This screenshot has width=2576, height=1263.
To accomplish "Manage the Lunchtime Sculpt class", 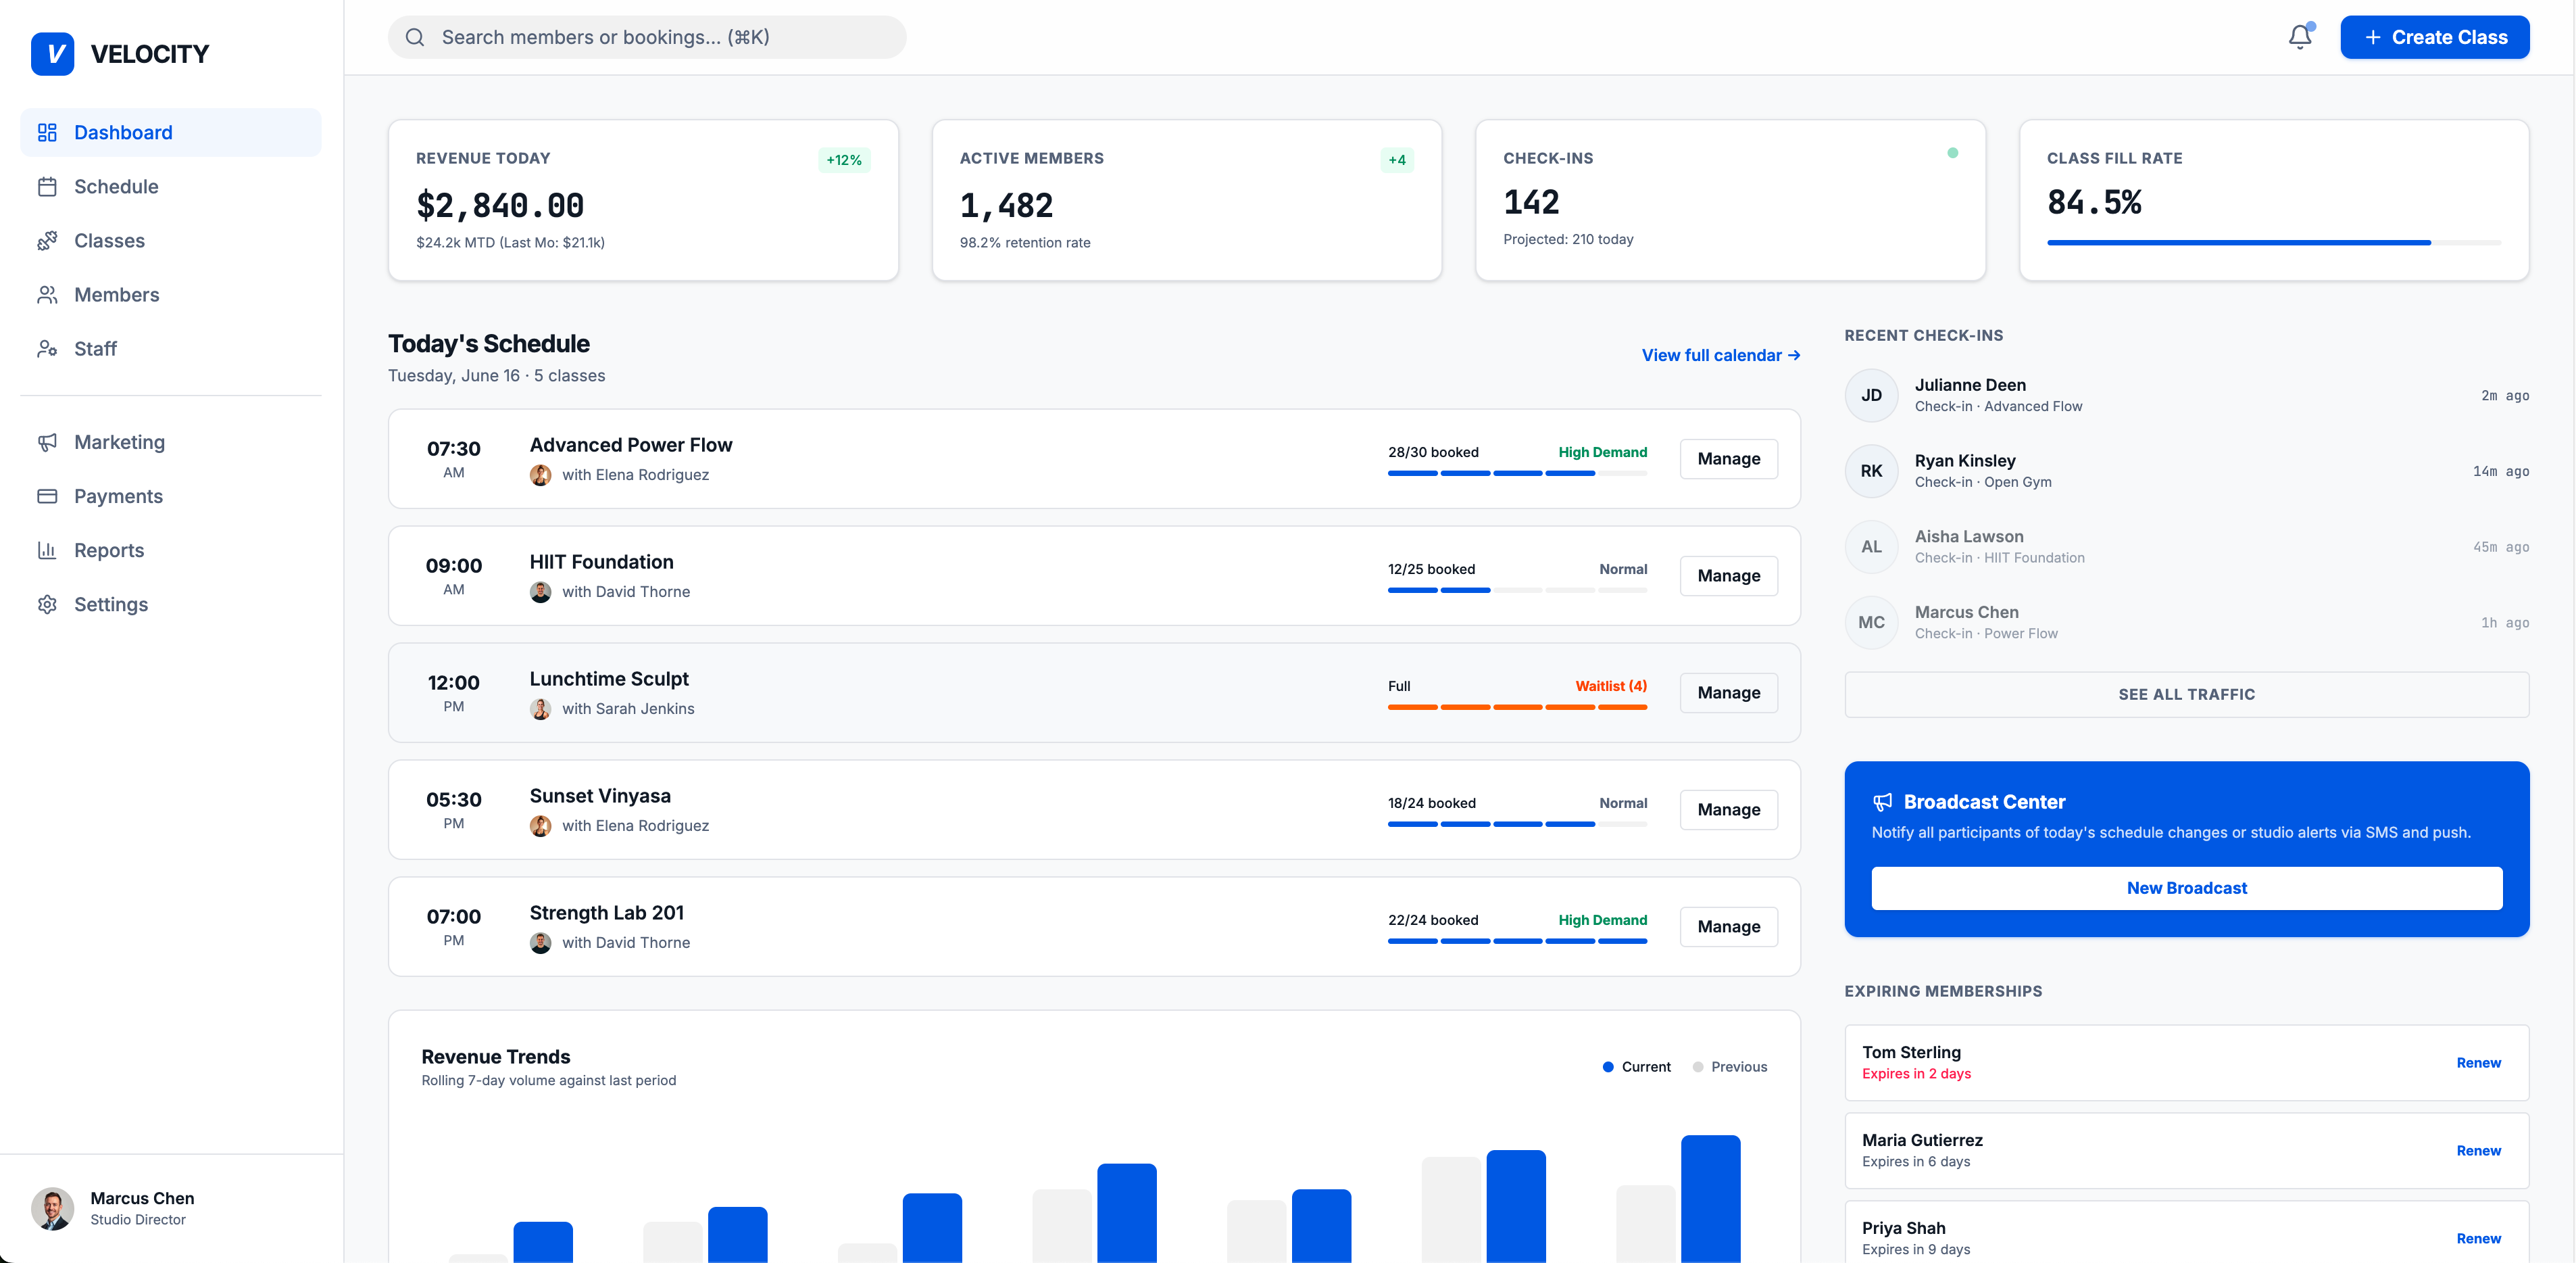I will coord(1729,692).
